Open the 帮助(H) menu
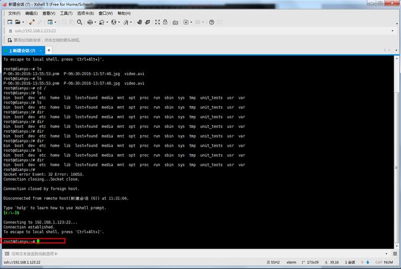Screen dimensions: 401x269 click(124, 14)
